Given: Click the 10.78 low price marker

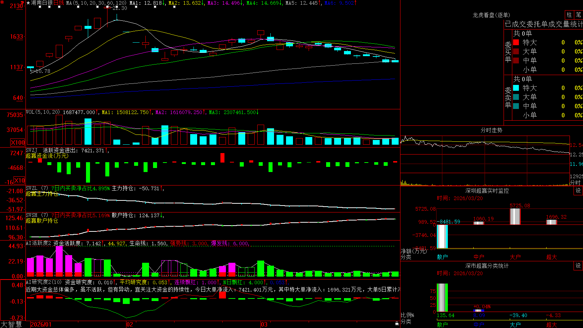Looking at the screenshot, I should click(x=43, y=71).
